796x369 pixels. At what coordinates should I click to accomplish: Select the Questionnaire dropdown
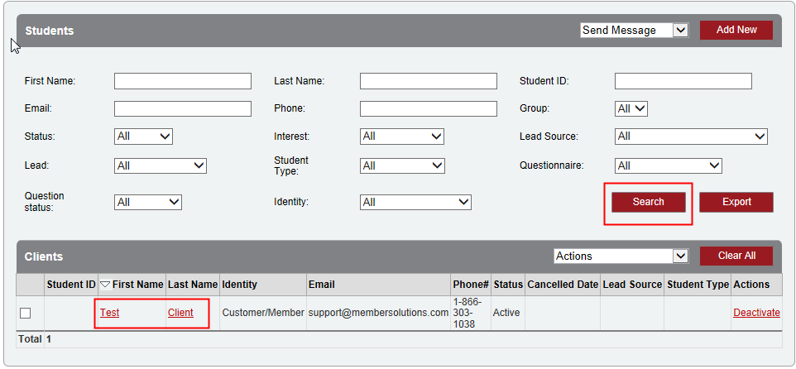[x=668, y=165]
